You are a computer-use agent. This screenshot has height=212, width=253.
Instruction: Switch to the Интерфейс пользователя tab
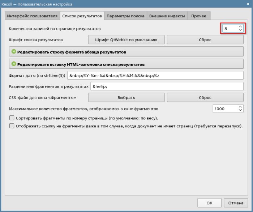click(32, 16)
